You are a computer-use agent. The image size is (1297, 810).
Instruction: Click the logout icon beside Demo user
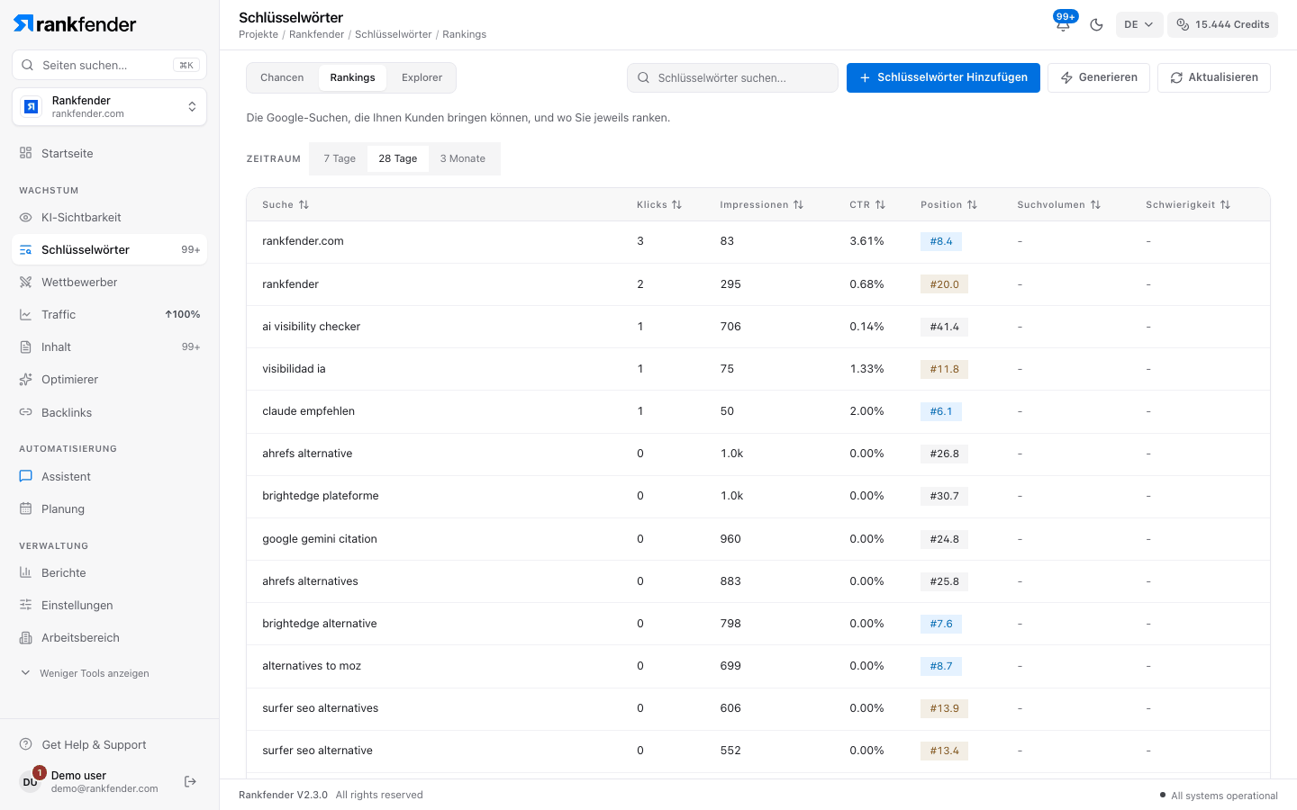(190, 781)
